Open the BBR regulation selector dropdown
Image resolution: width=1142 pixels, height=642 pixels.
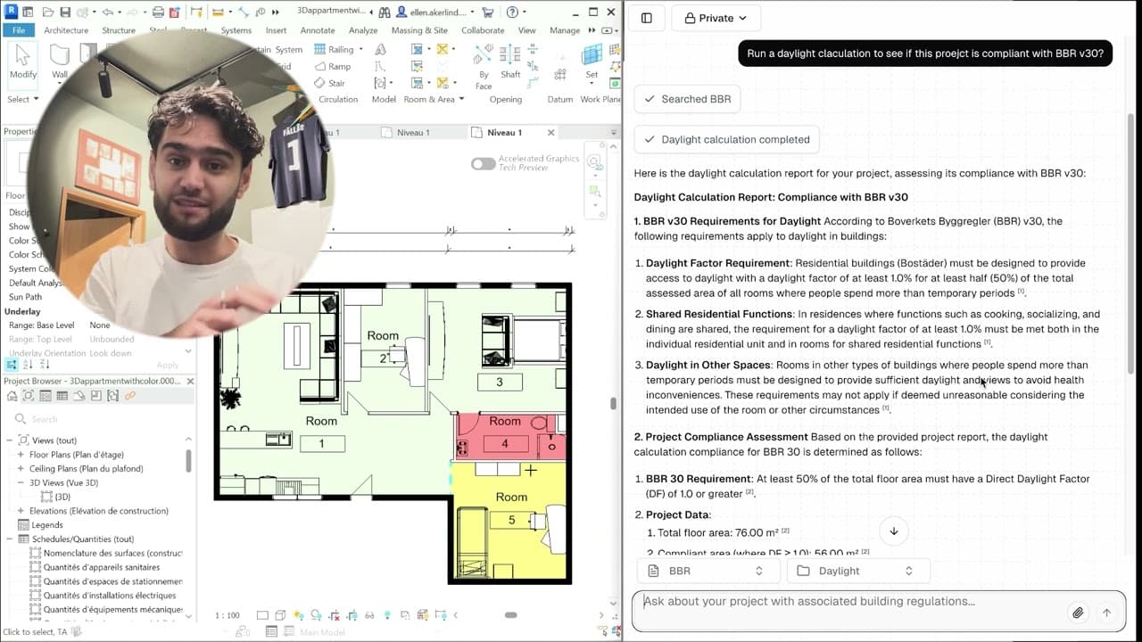[707, 571]
